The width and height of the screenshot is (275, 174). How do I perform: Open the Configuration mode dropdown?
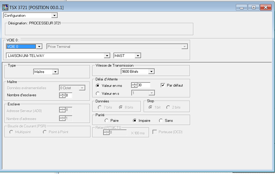coord(54,16)
